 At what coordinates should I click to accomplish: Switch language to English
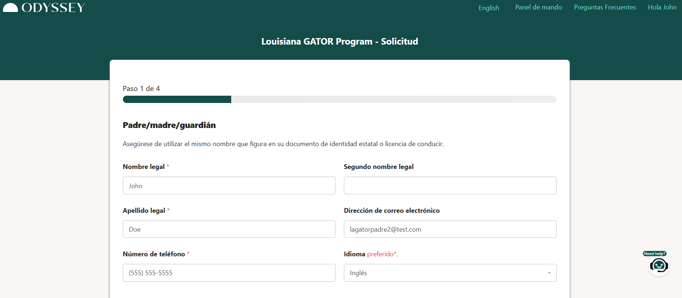point(489,8)
